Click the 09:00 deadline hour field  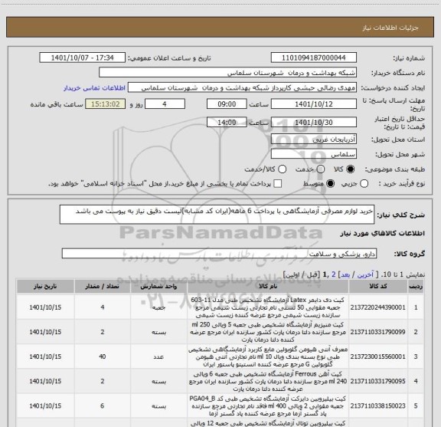(x=227, y=104)
